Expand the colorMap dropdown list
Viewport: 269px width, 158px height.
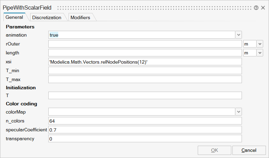(x=239, y=112)
